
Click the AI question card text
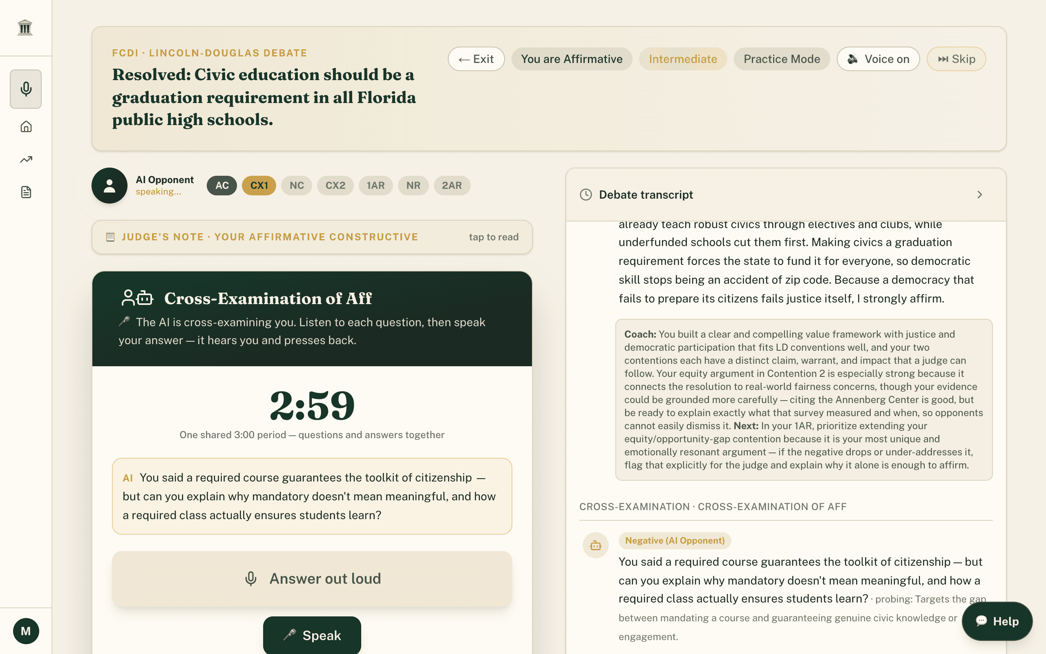(312, 496)
